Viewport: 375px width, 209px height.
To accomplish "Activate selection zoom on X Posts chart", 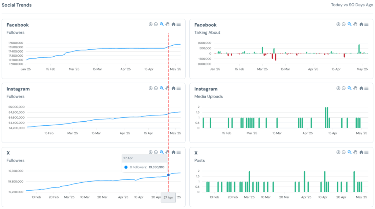I will [x=350, y=152].
